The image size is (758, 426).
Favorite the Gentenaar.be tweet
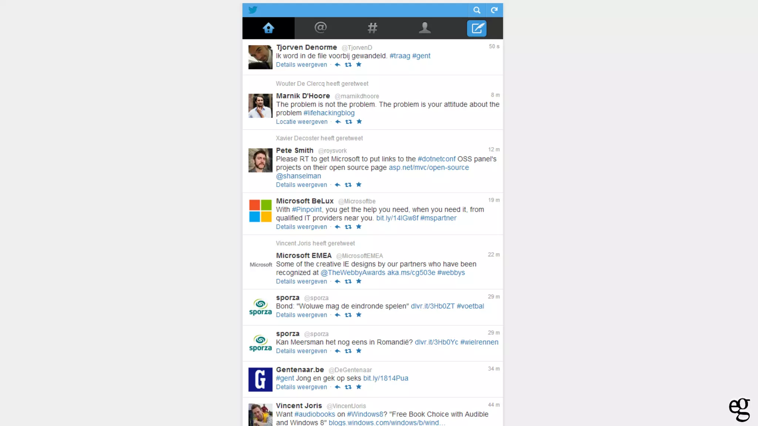[359, 387]
